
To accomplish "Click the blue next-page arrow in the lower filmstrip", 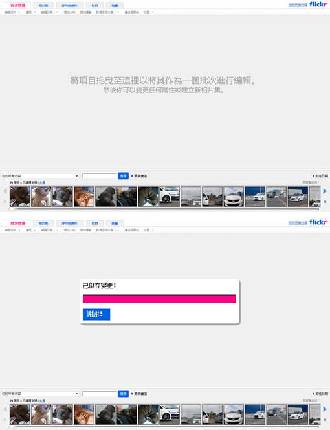I will (x=325, y=409).
